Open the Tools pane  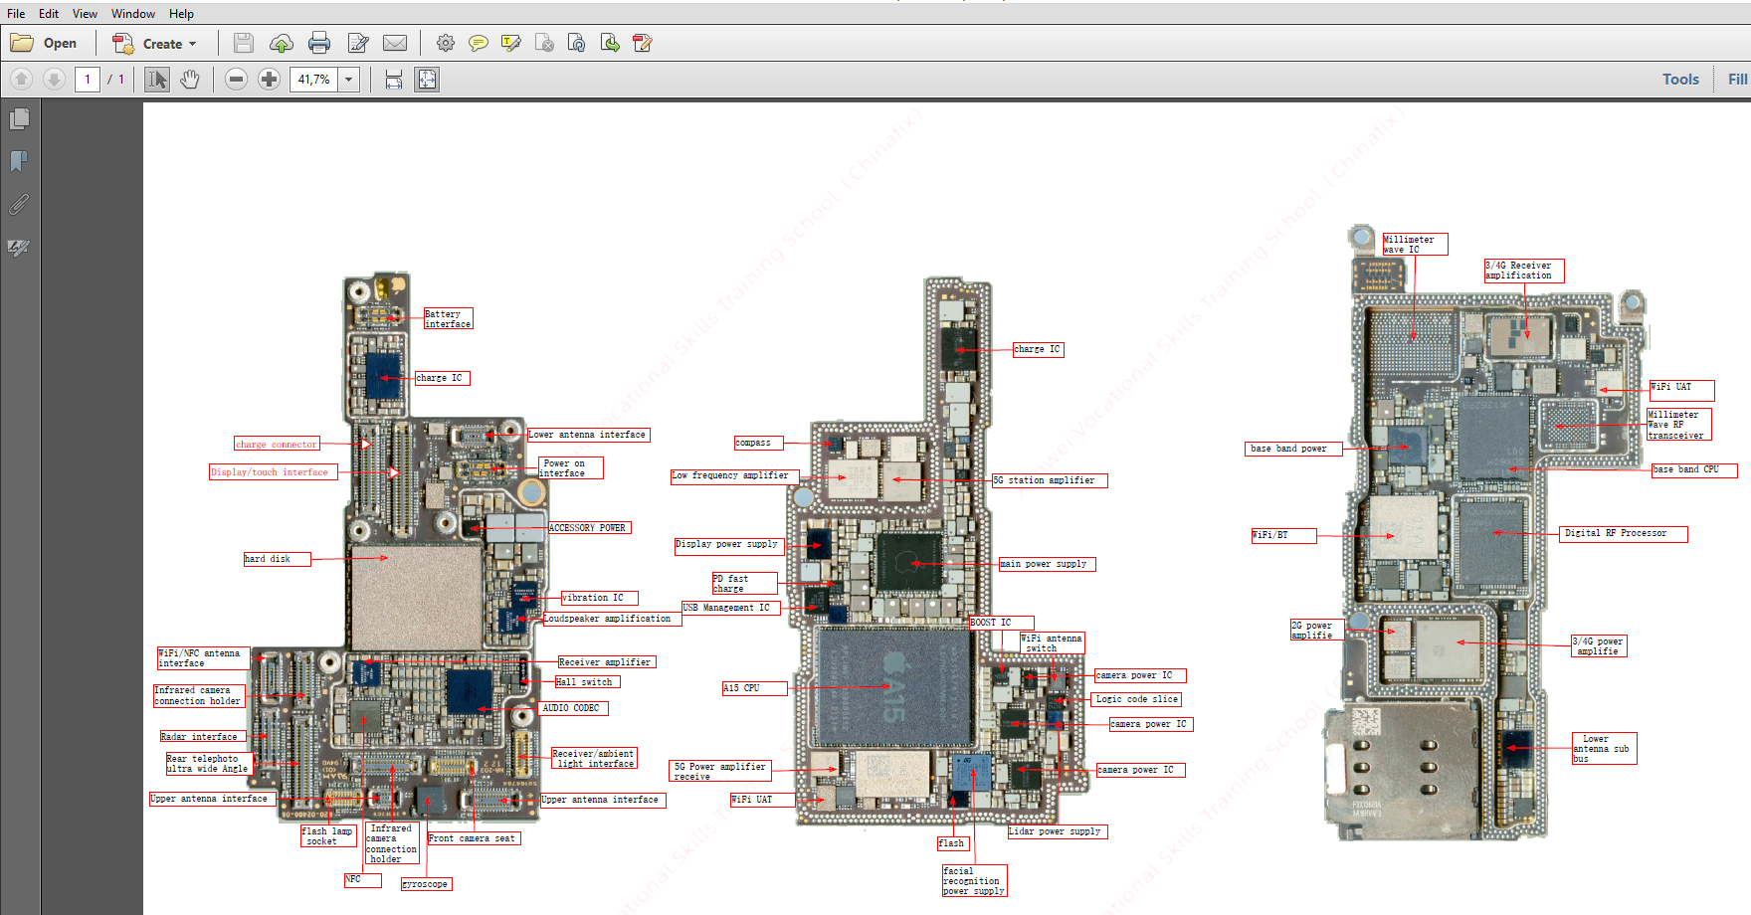(1680, 80)
